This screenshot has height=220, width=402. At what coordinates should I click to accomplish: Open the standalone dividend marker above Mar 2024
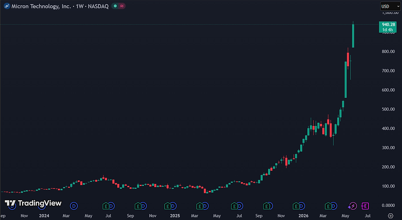pos(74,206)
